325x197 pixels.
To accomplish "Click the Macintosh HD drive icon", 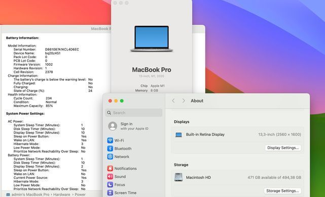I will click(178, 177).
